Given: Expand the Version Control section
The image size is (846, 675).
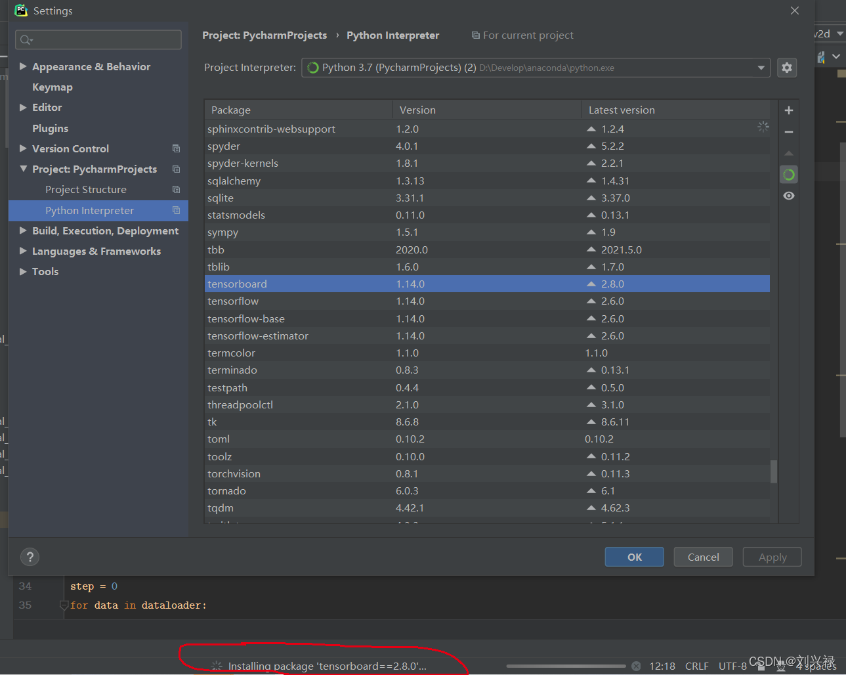Looking at the screenshot, I should pyautogui.click(x=23, y=148).
